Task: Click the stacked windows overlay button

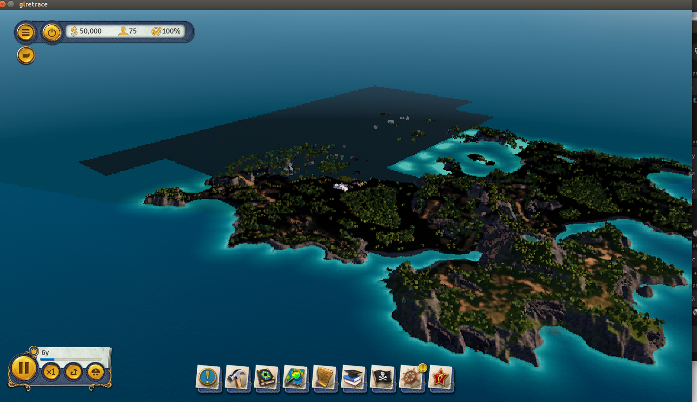Action: [x=26, y=56]
